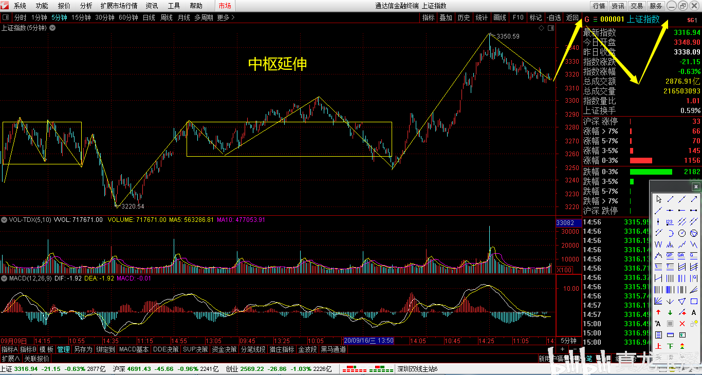
Task: Select the percentage retracement lines tool
Action: pyautogui.click(x=658, y=266)
